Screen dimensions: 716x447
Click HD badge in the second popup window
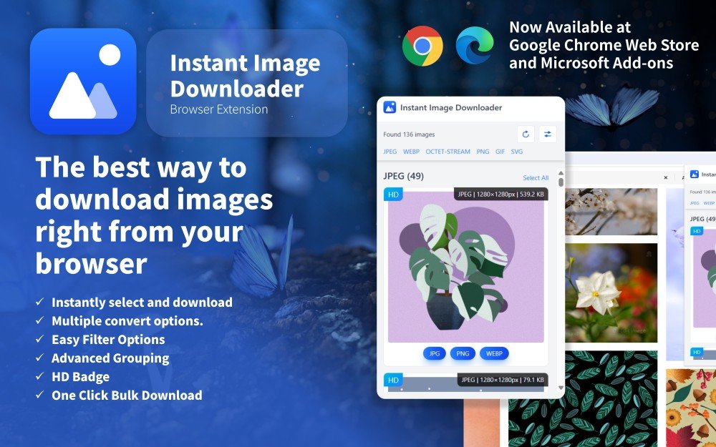pyautogui.click(x=697, y=231)
